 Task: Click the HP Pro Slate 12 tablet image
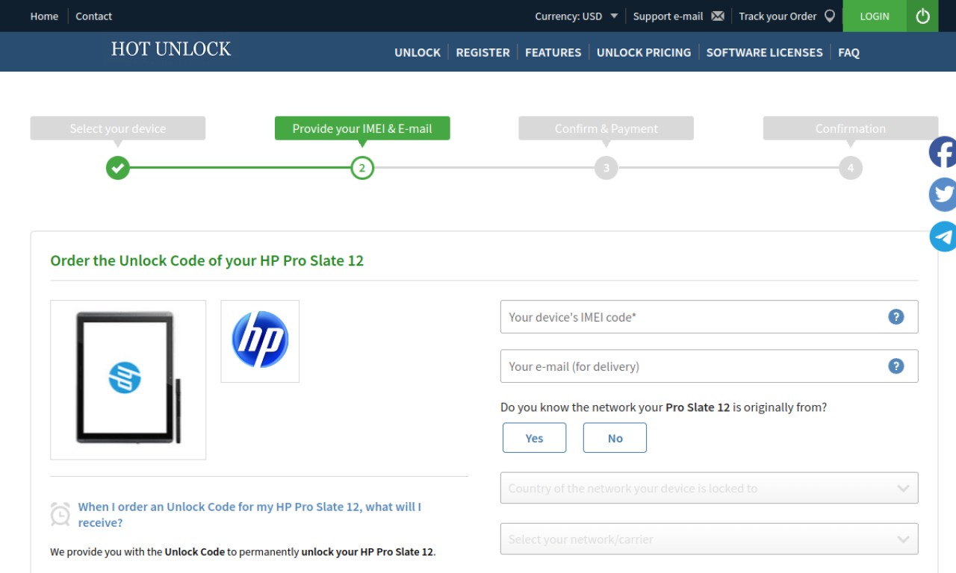[128, 380]
